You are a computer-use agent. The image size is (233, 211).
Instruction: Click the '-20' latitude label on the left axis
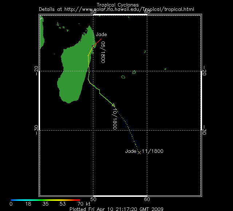tap(36, 71)
